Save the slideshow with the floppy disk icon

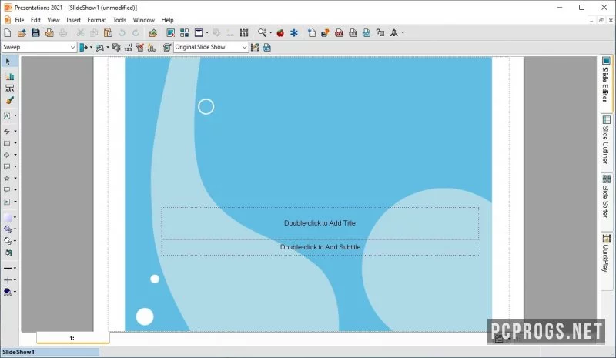coord(35,33)
